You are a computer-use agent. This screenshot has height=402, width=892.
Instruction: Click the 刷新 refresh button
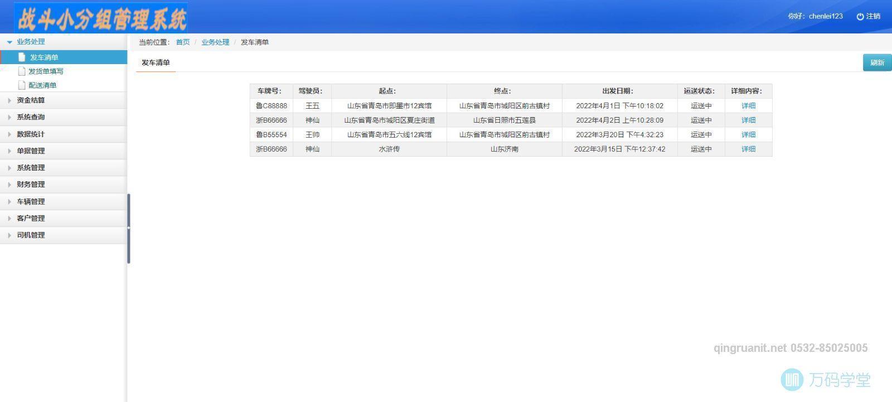click(877, 62)
